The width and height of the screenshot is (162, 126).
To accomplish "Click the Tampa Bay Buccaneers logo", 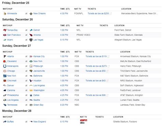I will 5,30.
